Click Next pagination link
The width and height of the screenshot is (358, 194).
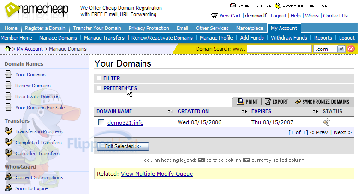click(342, 132)
